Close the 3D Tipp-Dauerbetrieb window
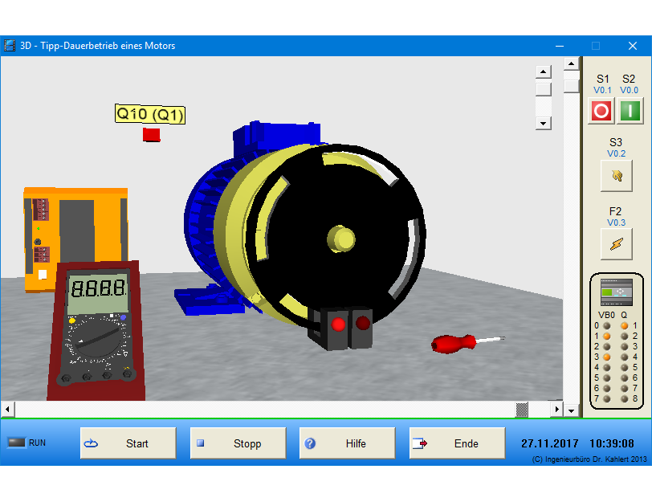The height and width of the screenshot is (502, 652). click(633, 46)
